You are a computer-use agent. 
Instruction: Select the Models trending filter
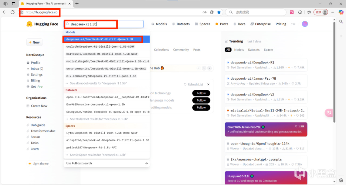point(239,50)
